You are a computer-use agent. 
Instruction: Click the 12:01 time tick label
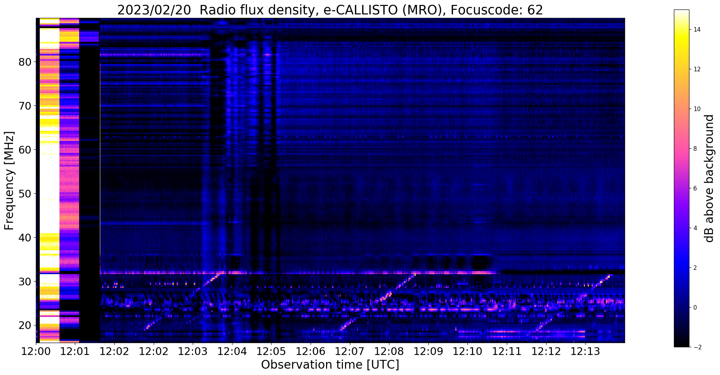point(75,351)
